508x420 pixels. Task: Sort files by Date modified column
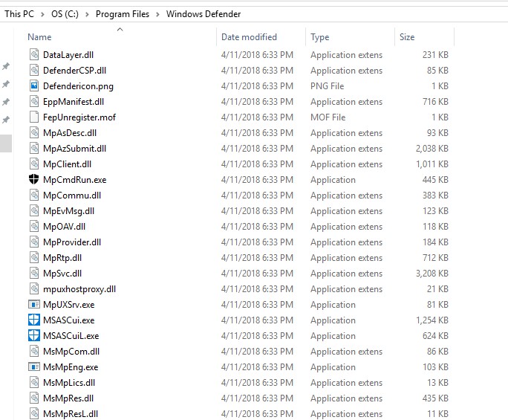tap(249, 37)
